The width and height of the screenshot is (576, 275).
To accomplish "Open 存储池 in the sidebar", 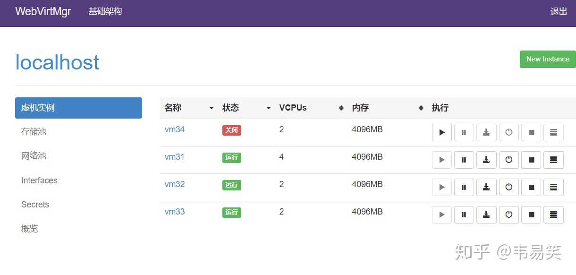I will click(34, 132).
